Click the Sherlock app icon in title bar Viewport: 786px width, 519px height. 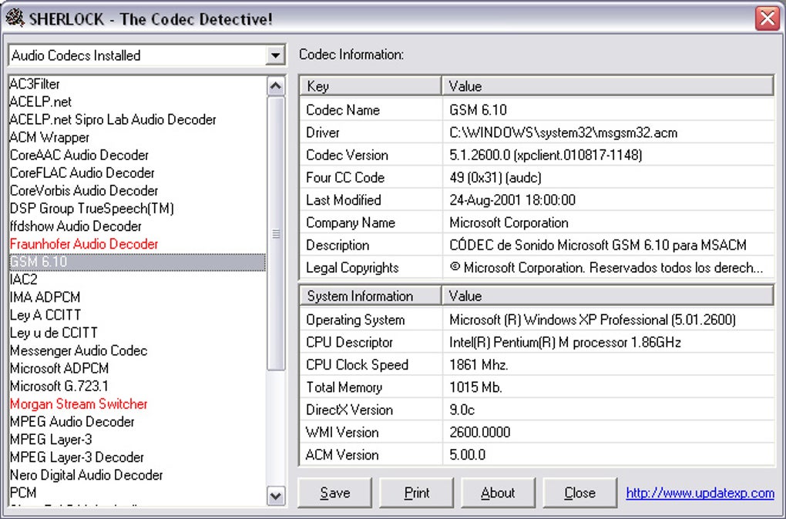click(15, 18)
